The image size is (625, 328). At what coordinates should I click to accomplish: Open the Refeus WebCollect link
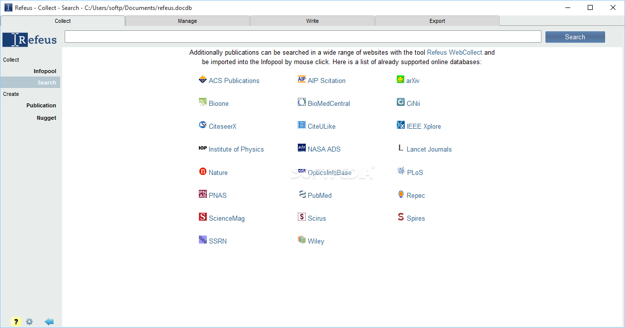pyautogui.click(x=454, y=52)
